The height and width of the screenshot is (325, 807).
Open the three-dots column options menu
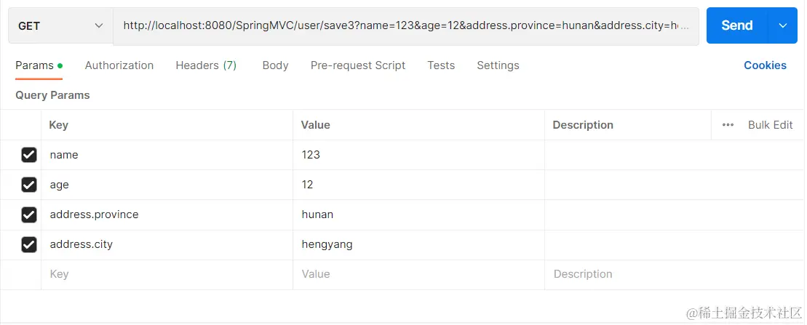point(728,125)
